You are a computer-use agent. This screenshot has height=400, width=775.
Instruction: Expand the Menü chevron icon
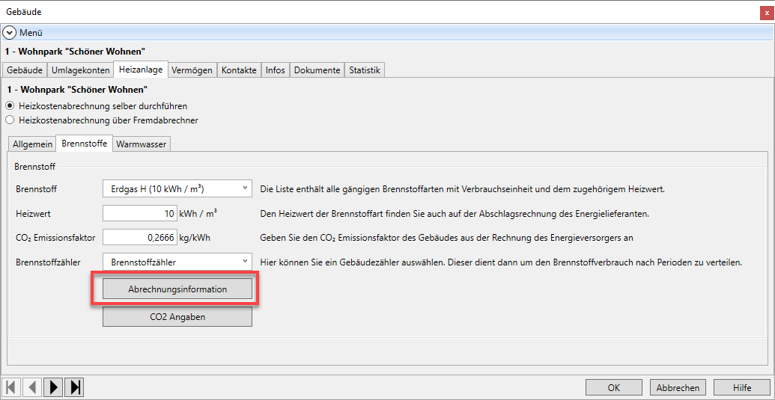tap(9, 33)
